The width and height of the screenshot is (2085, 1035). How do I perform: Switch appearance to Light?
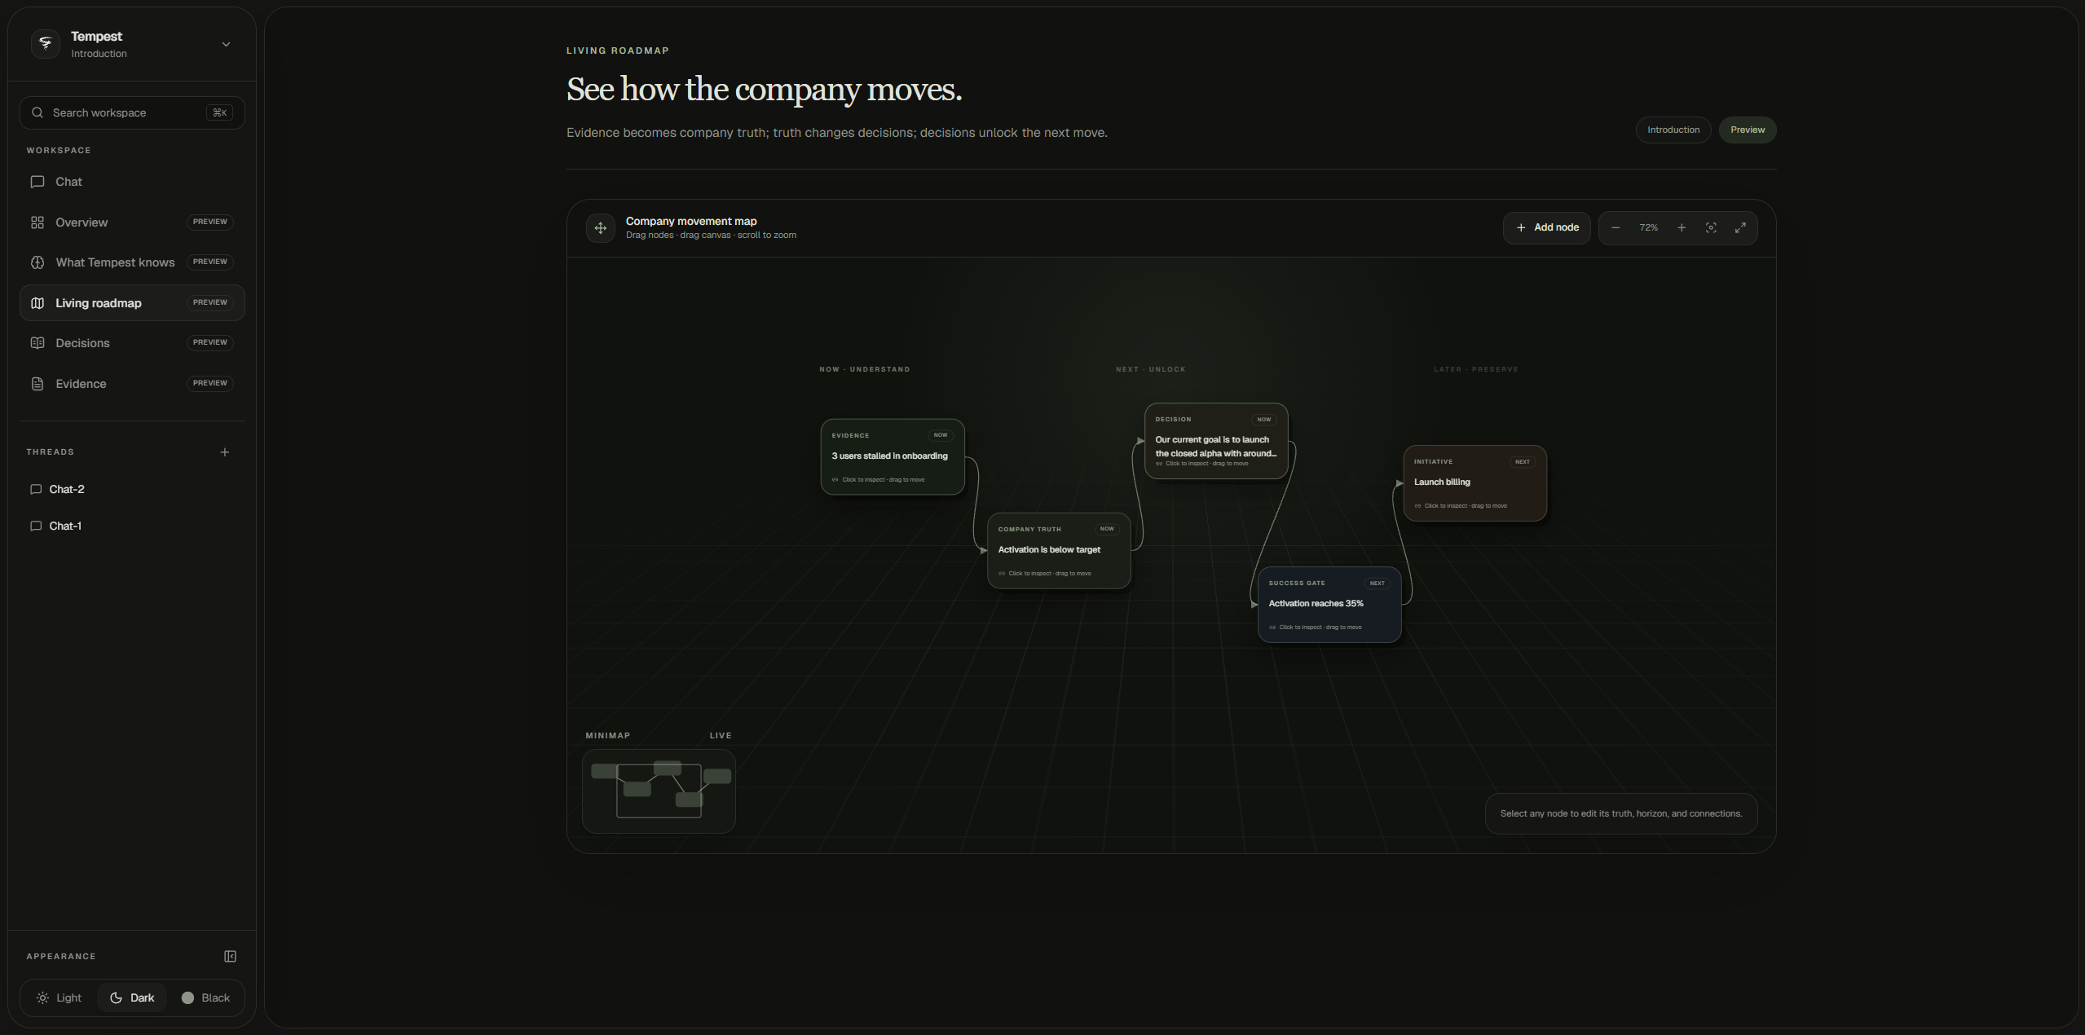60,998
